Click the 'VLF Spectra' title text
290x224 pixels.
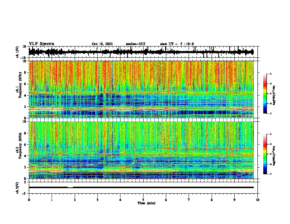tap(41, 44)
